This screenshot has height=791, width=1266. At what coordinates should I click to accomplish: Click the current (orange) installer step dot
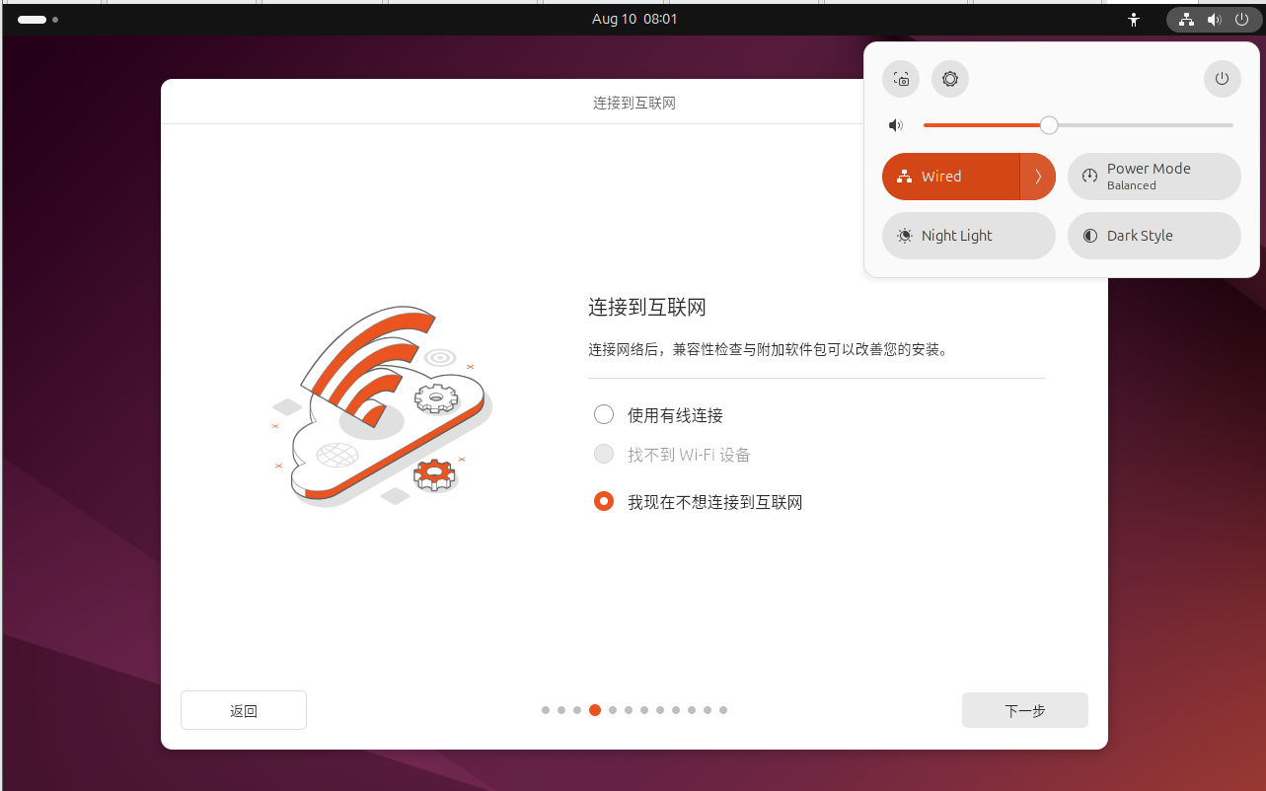(x=595, y=710)
